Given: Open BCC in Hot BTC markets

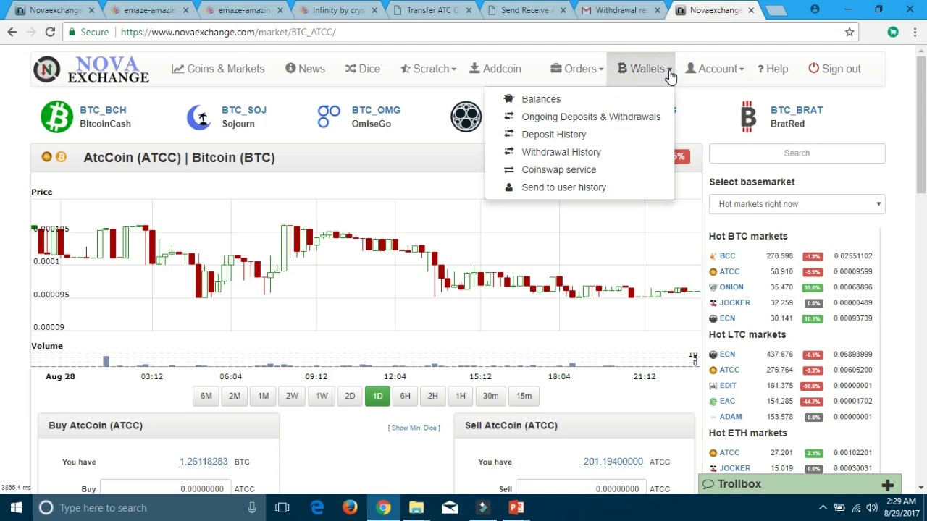Looking at the screenshot, I should pos(727,256).
